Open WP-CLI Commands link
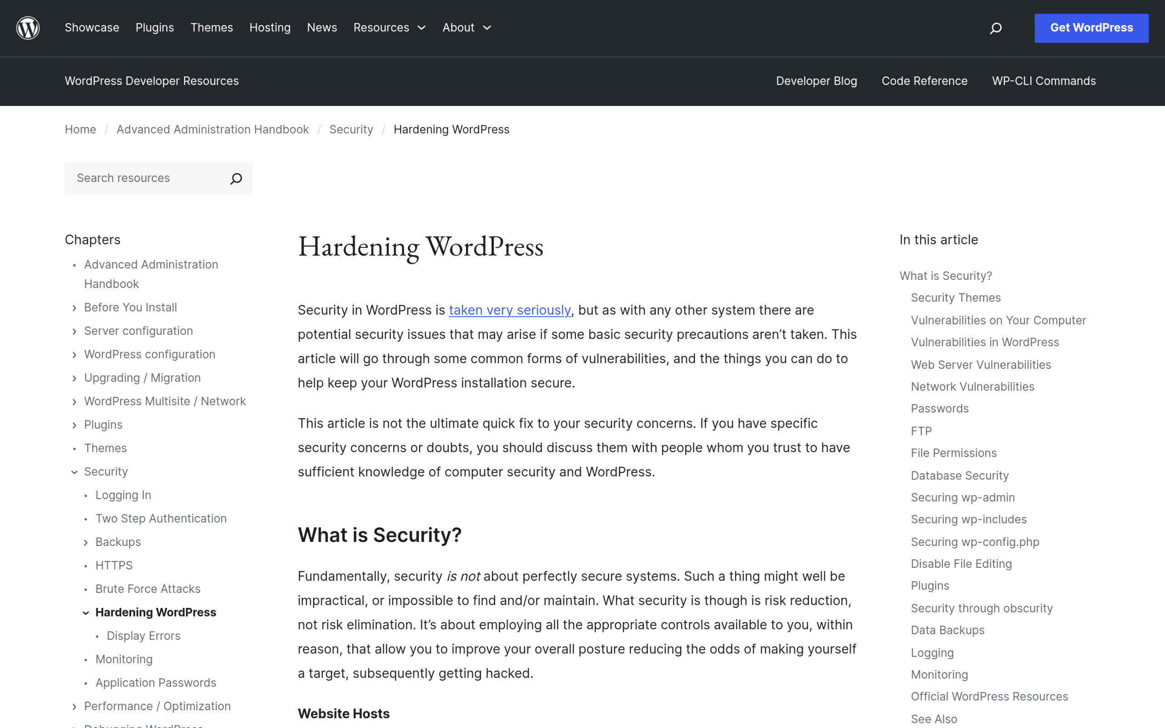 [x=1043, y=81]
